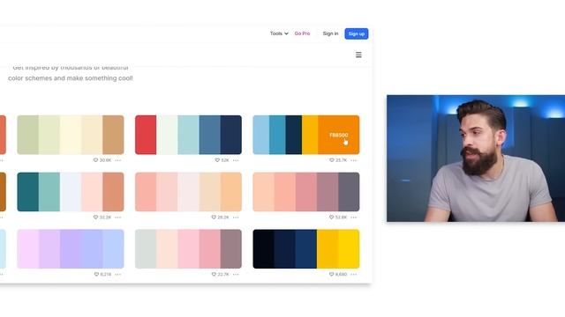The height and width of the screenshot is (317, 565).
Task: Show more options for the 26.2K palette
Action: point(236,217)
